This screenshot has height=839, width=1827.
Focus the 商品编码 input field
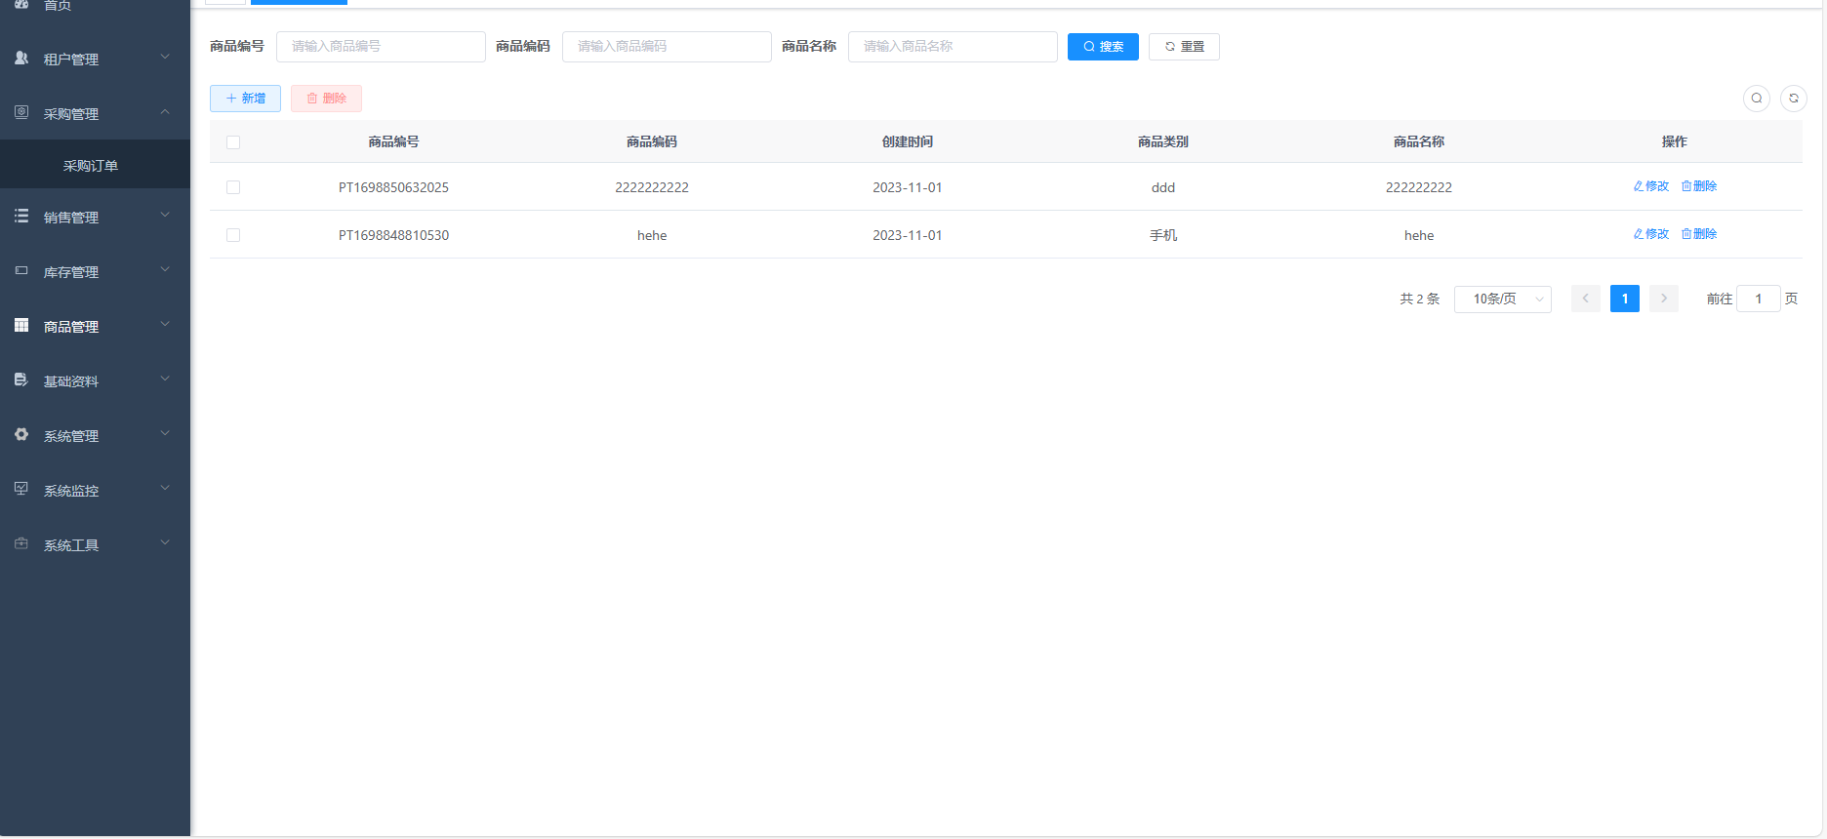coord(667,47)
